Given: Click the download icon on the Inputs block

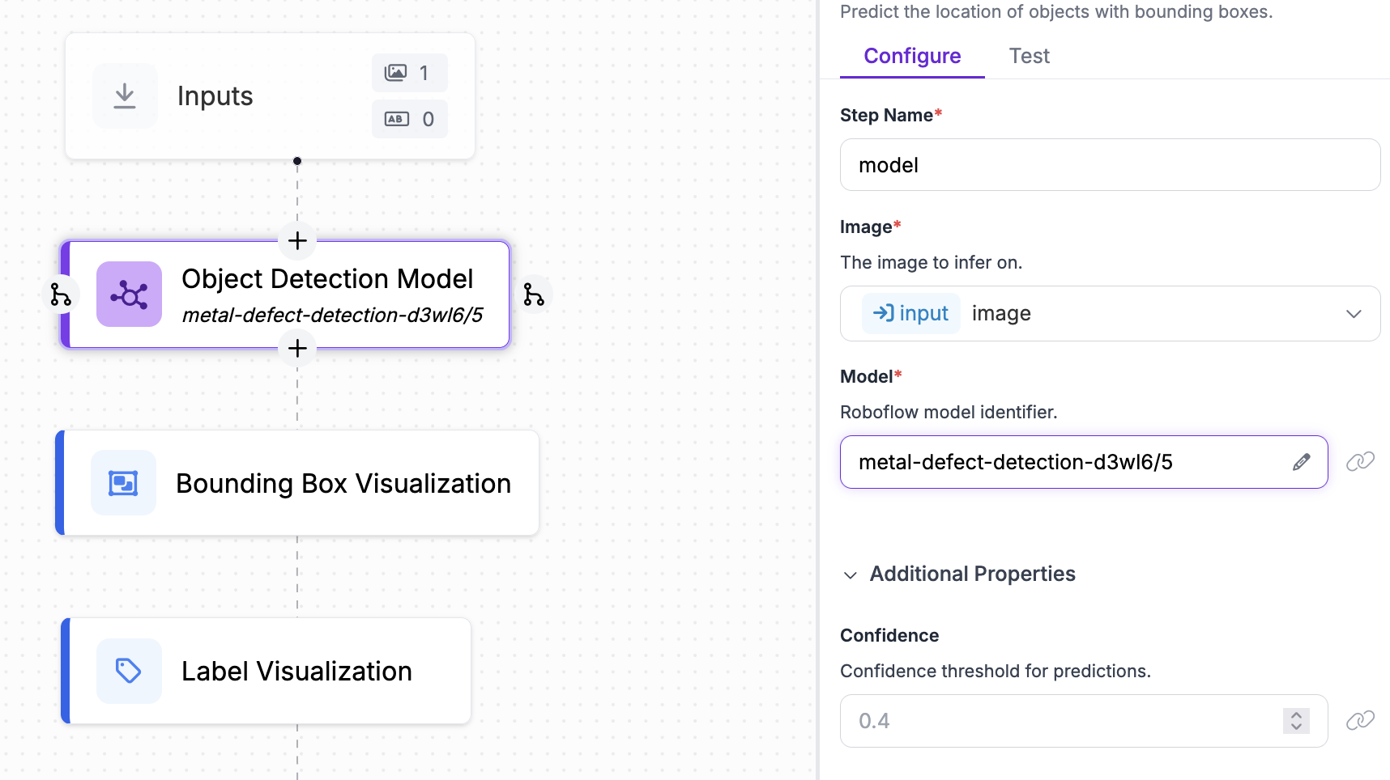Looking at the screenshot, I should tap(124, 95).
